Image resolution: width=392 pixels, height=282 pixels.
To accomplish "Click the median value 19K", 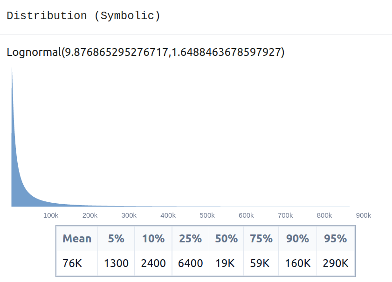I will click(225, 263).
